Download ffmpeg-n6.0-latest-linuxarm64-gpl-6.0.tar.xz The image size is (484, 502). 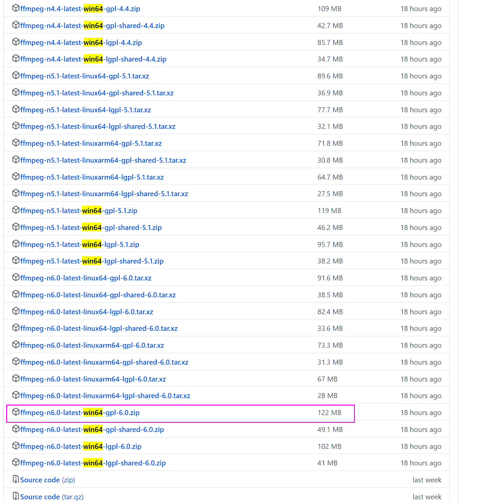[92, 345]
